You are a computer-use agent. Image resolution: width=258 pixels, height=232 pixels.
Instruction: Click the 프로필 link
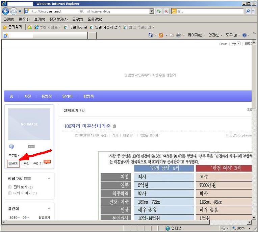(13, 156)
